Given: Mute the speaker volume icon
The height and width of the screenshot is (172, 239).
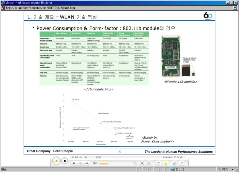Looking at the screenshot, I should click(x=95, y=163).
